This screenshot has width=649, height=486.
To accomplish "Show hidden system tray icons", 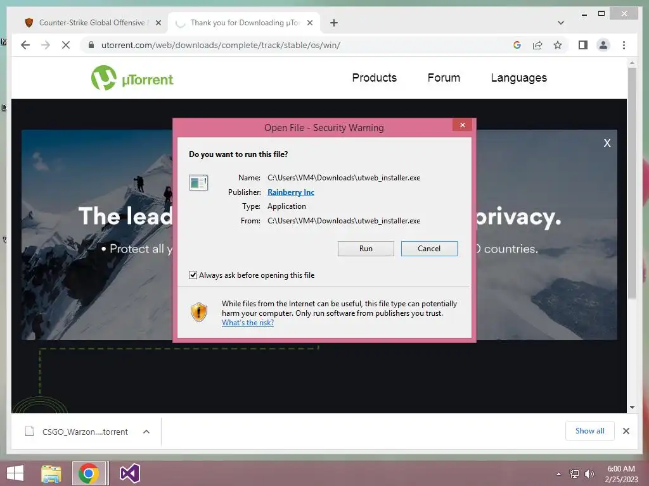I will click(558, 474).
